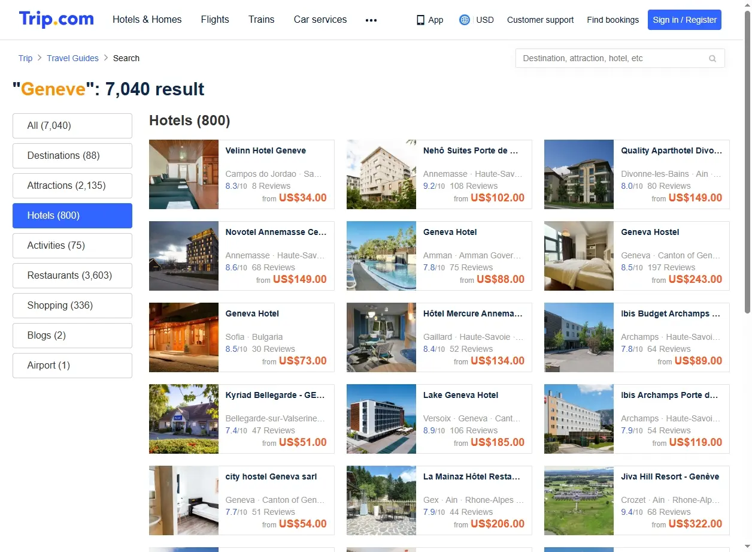The width and height of the screenshot is (752, 552).
Task: Click Geneva Hostel title
Action: [650, 232]
